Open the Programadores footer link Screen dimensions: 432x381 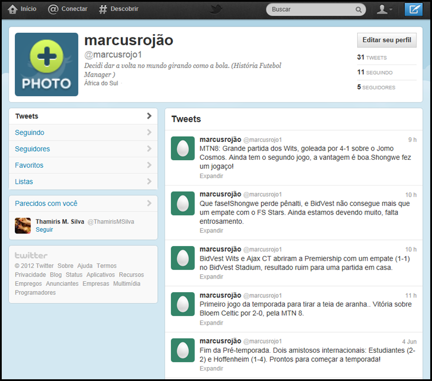[35, 292]
